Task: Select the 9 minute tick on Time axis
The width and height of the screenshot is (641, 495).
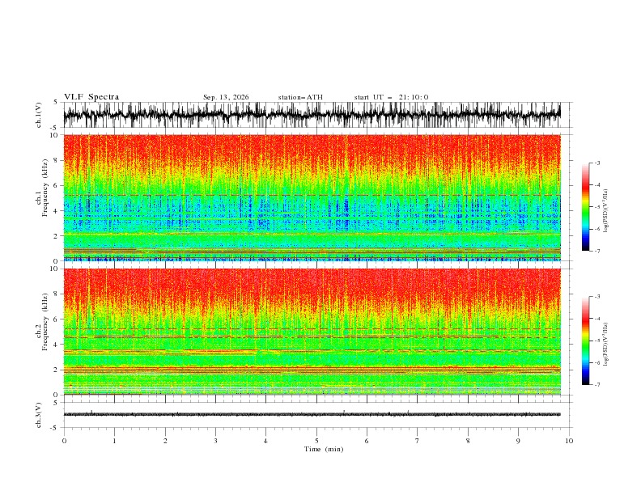Action: coord(518,441)
